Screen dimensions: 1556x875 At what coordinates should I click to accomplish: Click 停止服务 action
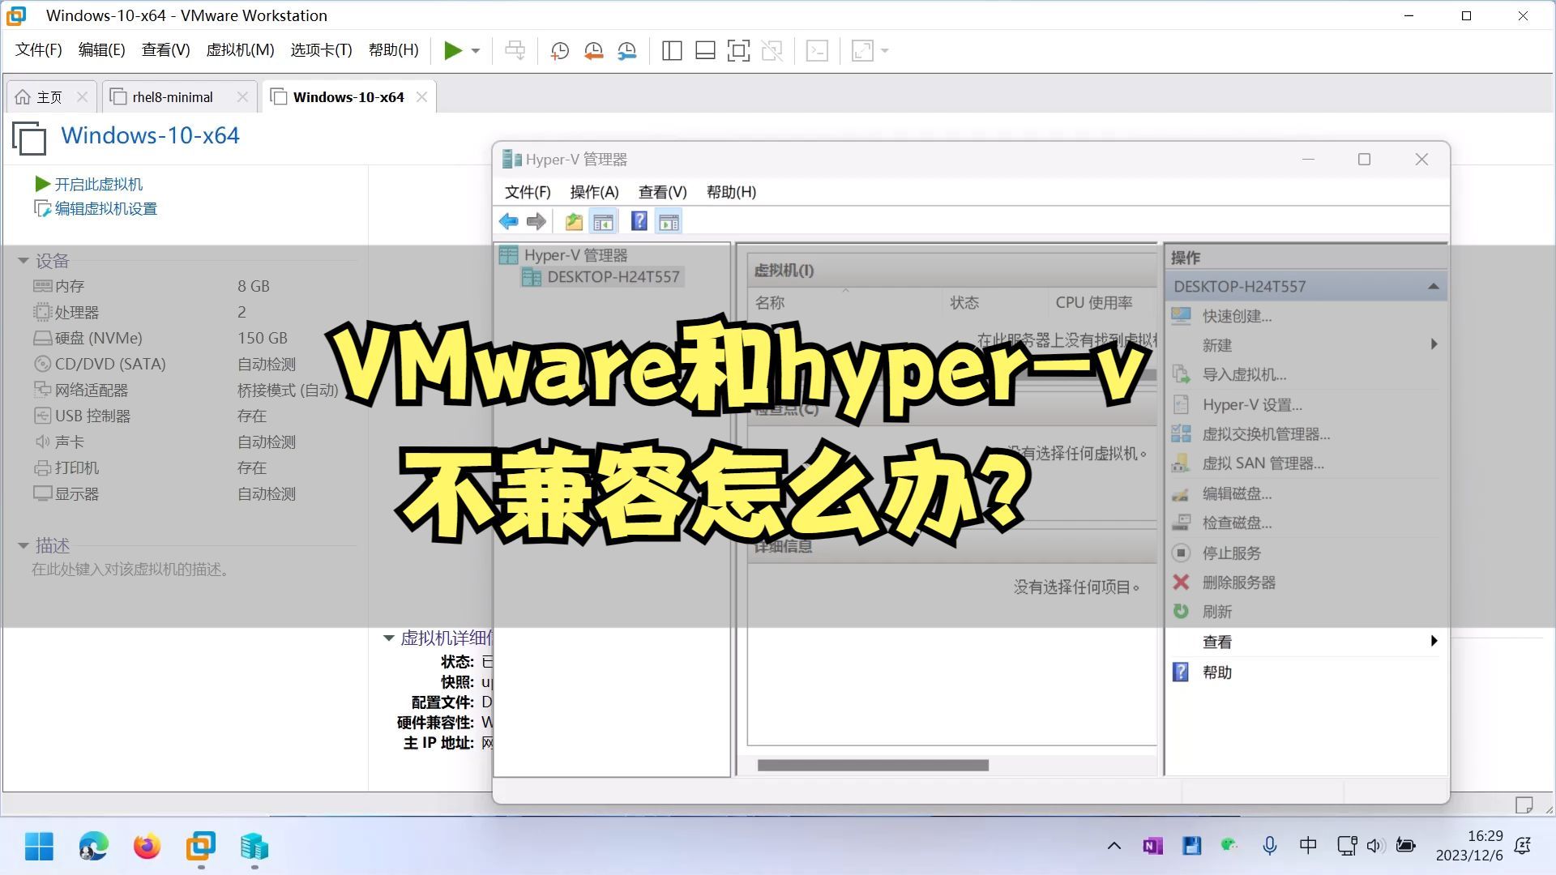(x=1231, y=553)
